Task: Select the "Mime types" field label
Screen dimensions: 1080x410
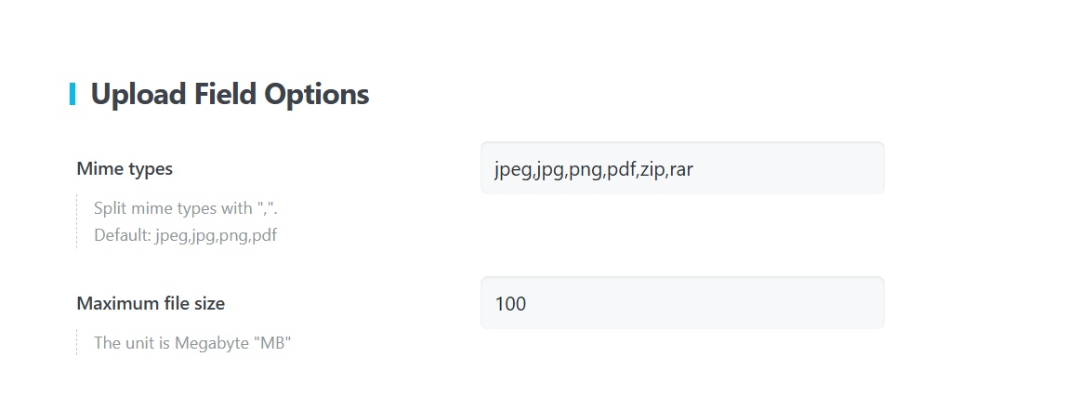Action: 125,169
